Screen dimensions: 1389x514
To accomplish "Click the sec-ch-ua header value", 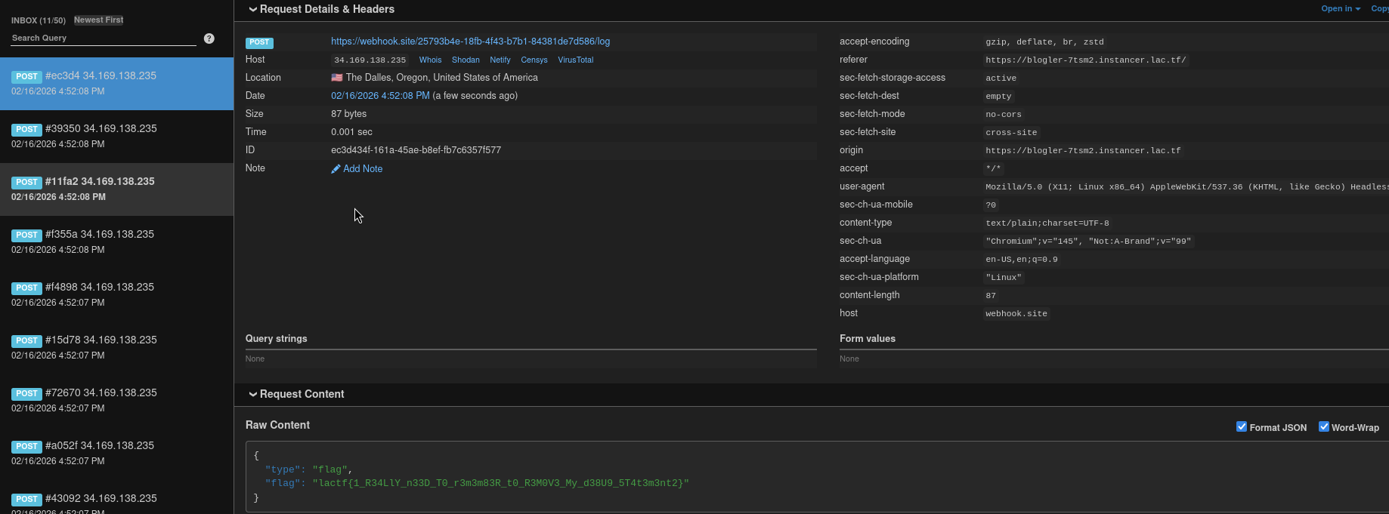I will tap(1088, 242).
